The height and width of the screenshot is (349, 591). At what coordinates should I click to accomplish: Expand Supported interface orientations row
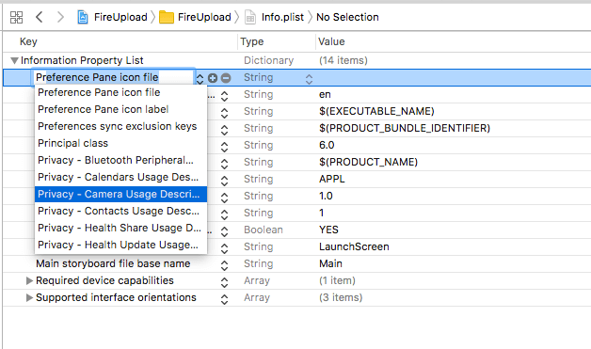(29, 297)
